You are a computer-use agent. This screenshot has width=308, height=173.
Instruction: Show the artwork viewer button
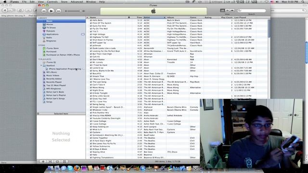coord(64,161)
